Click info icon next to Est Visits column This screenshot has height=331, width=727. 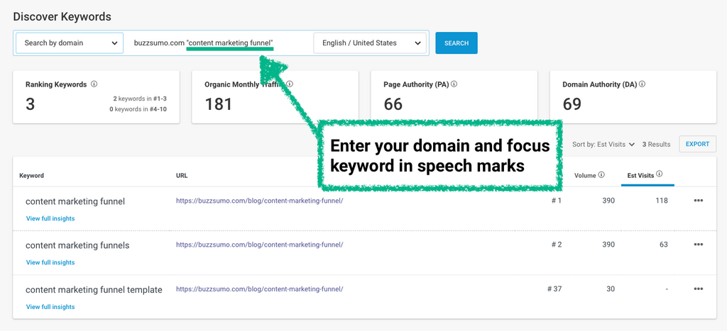tap(660, 174)
